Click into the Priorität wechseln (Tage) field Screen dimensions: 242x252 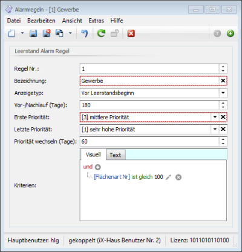pos(149,141)
